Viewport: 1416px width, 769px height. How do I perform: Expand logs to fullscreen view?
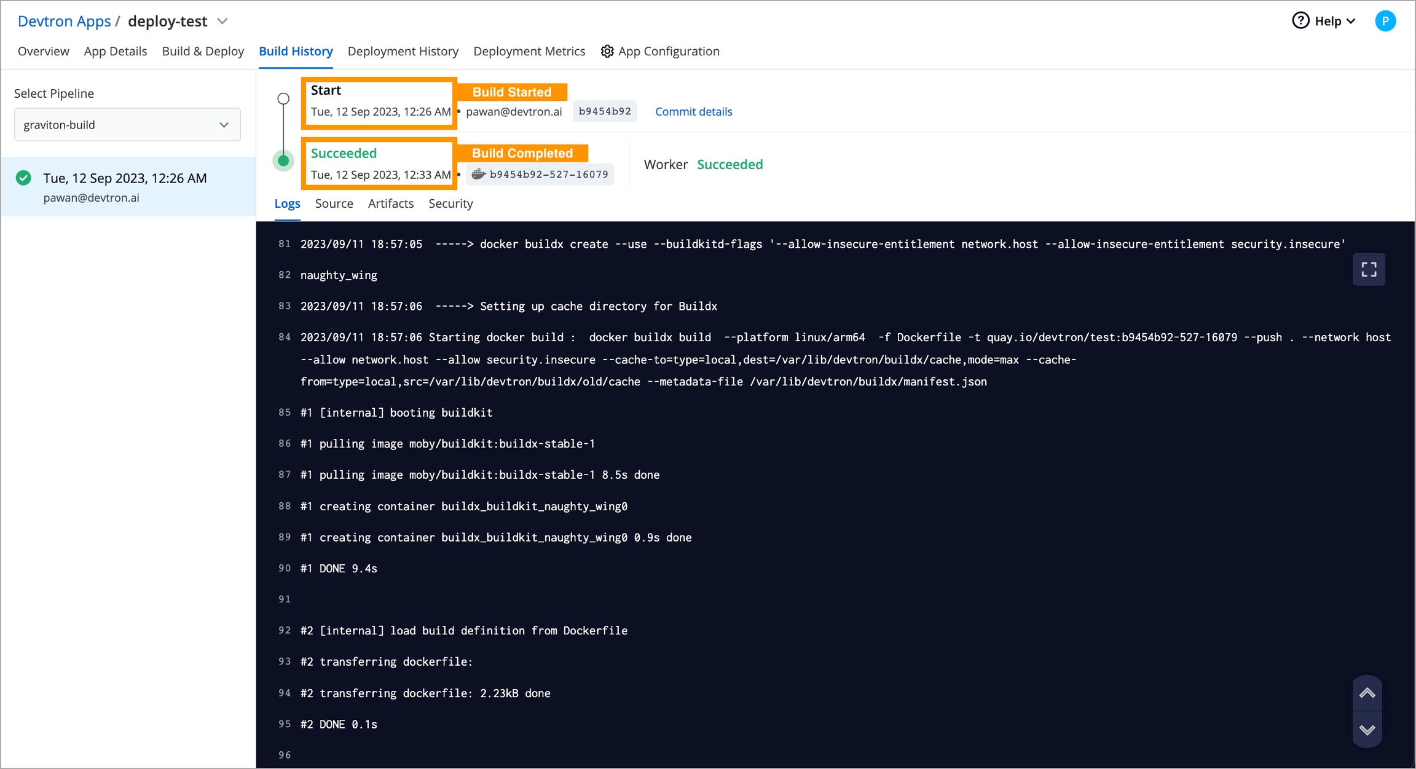click(x=1369, y=269)
